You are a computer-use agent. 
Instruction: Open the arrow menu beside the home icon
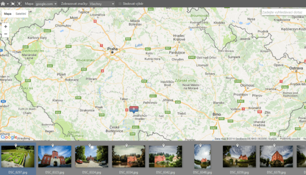[8, 4]
